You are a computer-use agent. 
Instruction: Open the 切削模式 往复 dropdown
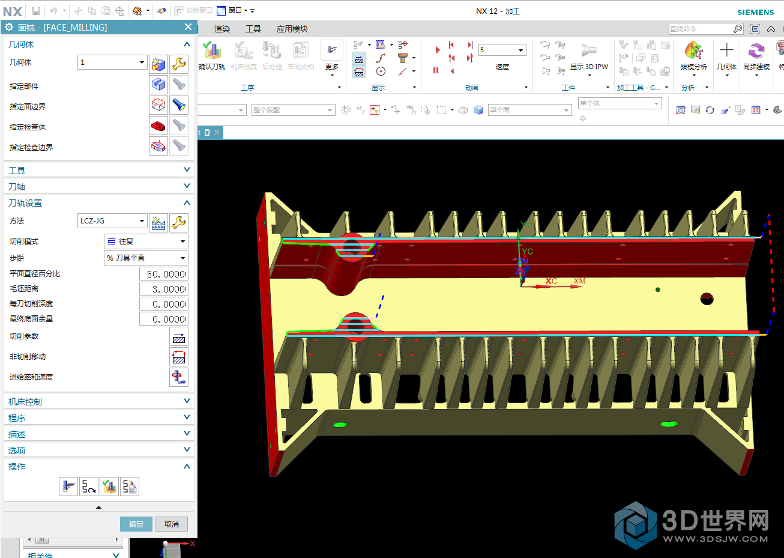[146, 241]
